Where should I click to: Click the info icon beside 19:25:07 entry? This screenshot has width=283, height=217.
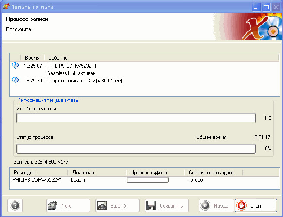point(15,66)
